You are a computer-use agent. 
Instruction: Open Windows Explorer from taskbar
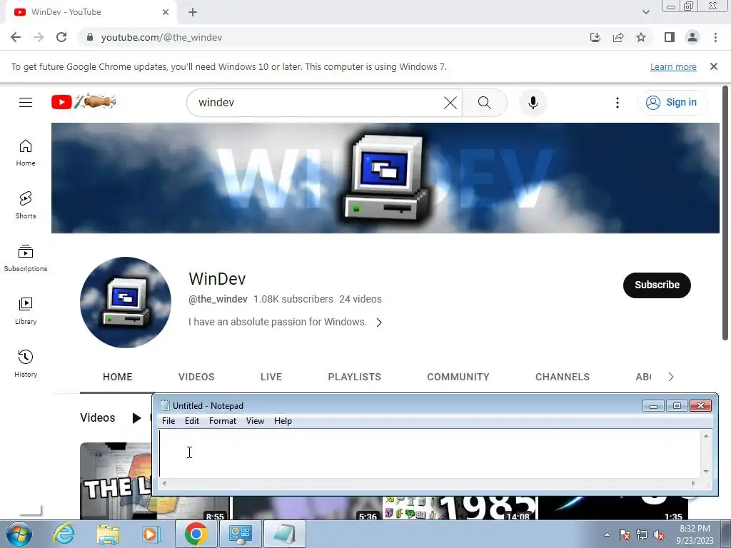click(108, 534)
